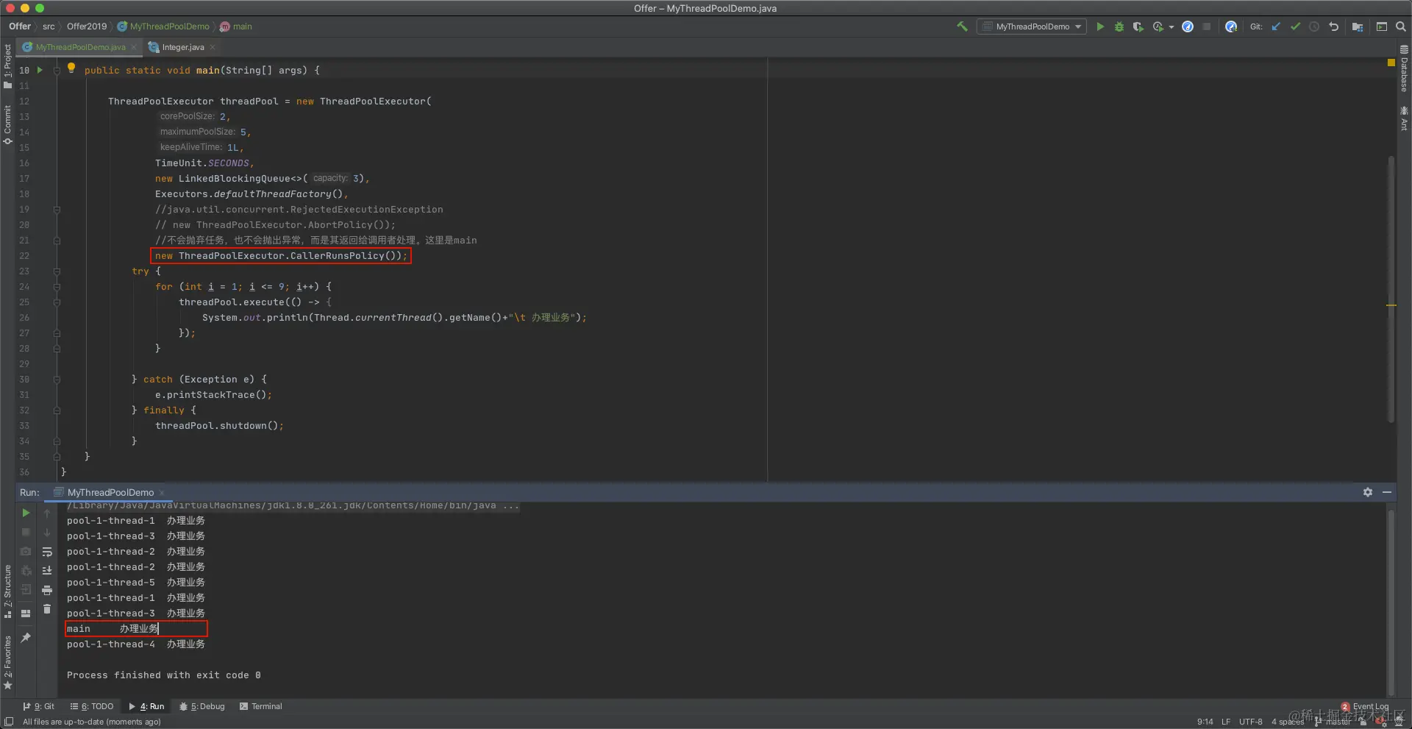Click the Build Project hammer icon
The width and height of the screenshot is (1412, 729).
tap(962, 26)
